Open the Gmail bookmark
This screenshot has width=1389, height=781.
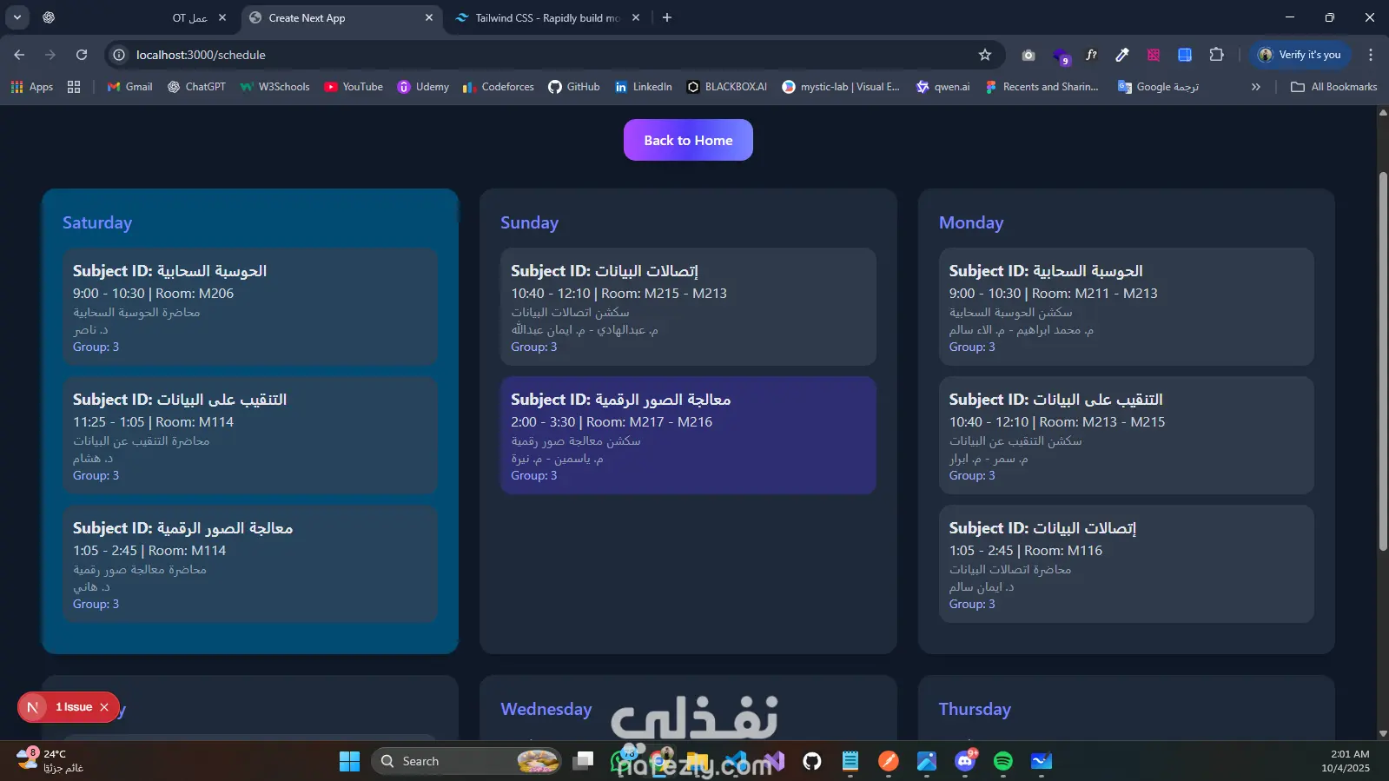[x=129, y=87]
